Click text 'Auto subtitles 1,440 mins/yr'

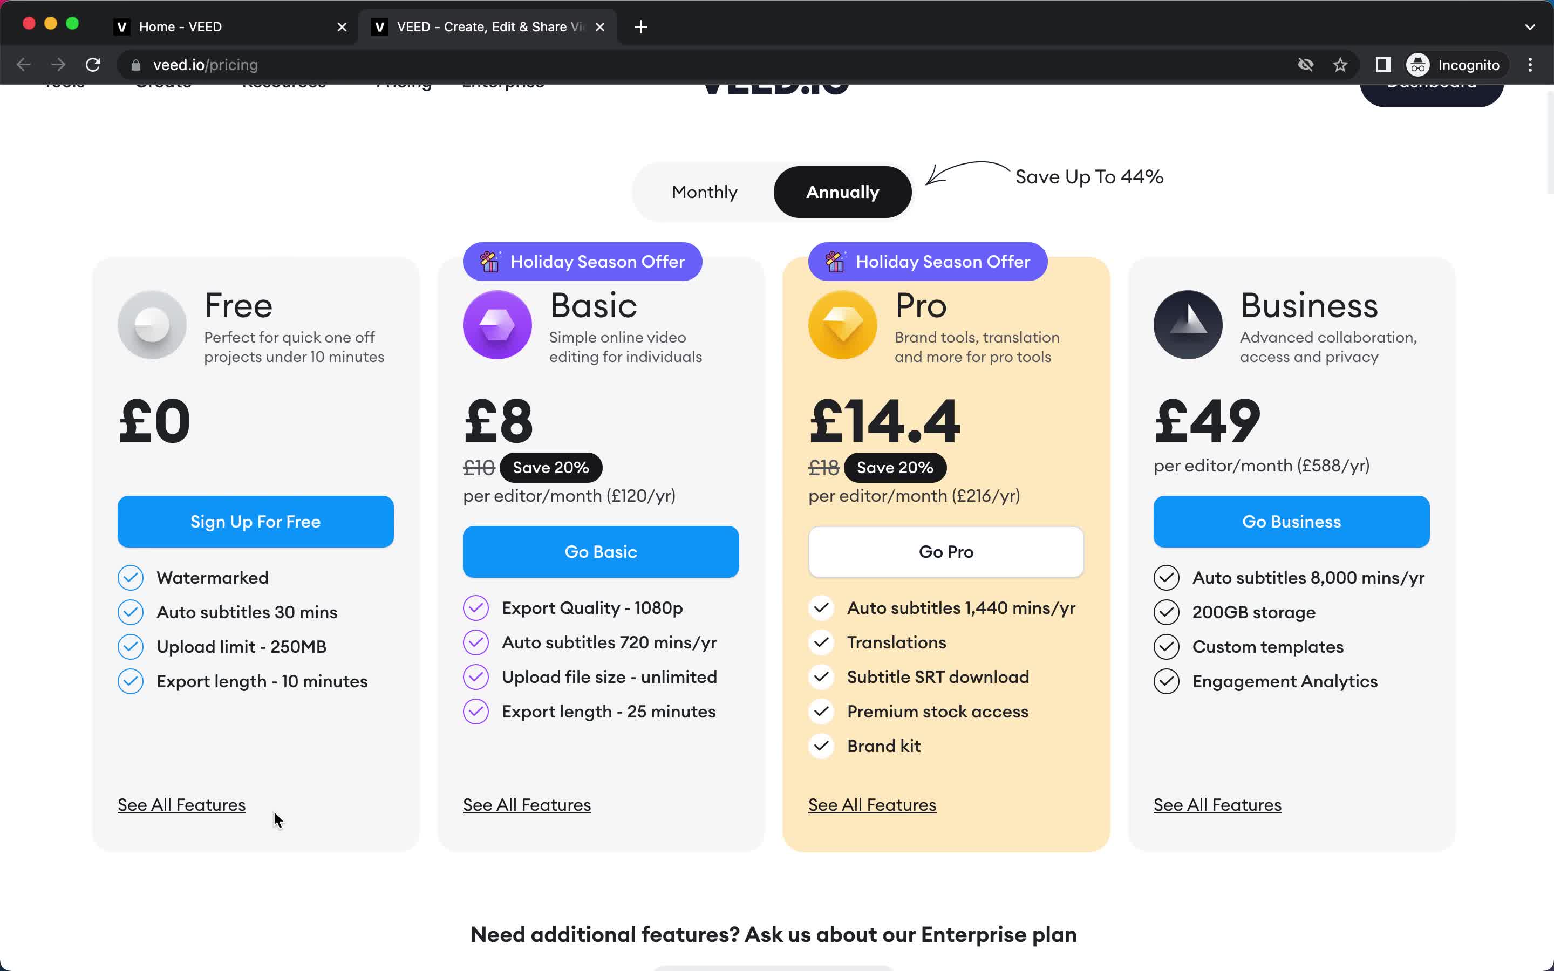click(x=962, y=607)
